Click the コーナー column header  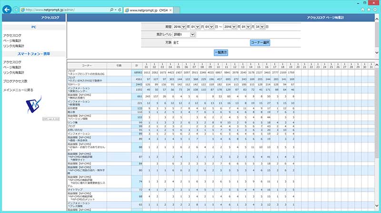coord(87,66)
